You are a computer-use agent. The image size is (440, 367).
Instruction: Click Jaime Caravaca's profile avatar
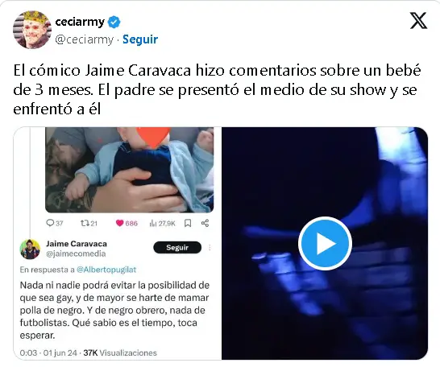(x=30, y=249)
